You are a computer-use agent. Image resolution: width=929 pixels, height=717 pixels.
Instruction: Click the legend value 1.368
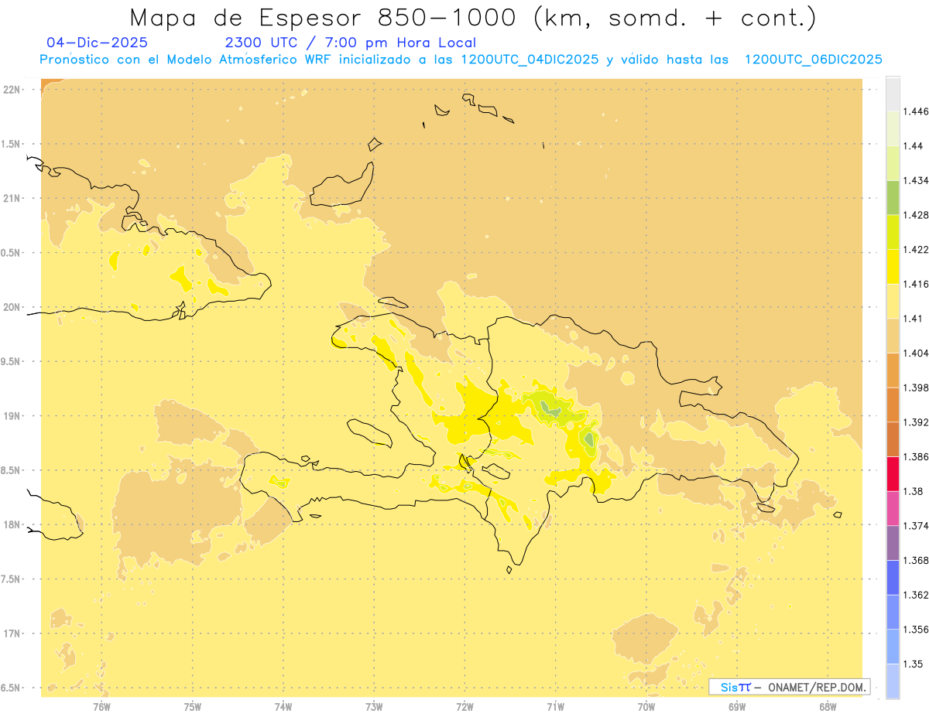pos(916,560)
